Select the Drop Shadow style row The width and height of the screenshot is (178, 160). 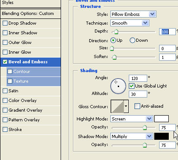(x=30, y=23)
